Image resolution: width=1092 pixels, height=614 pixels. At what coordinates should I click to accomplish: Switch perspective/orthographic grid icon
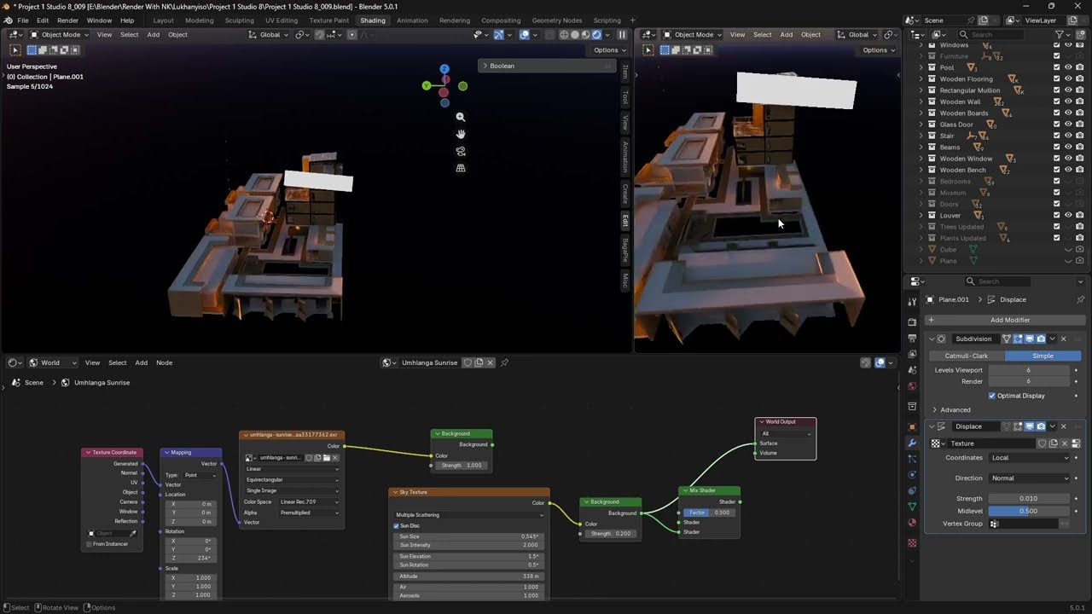point(461,168)
